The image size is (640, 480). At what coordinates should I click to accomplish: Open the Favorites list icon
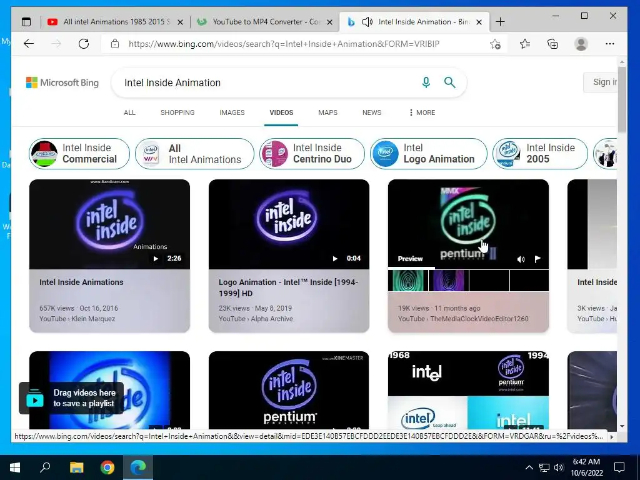click(x=525, y=44)
